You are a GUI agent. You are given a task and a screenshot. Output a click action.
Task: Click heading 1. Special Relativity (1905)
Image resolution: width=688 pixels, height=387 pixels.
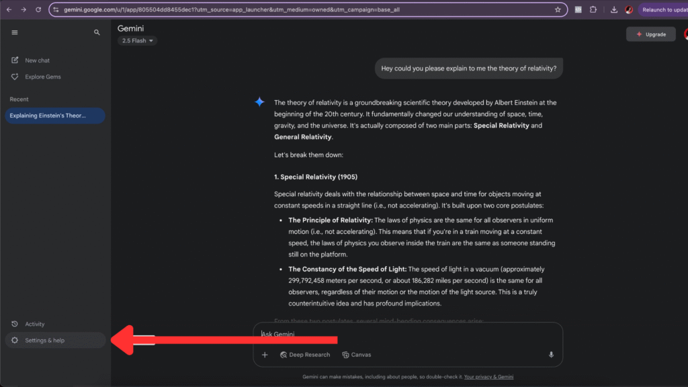316,177
